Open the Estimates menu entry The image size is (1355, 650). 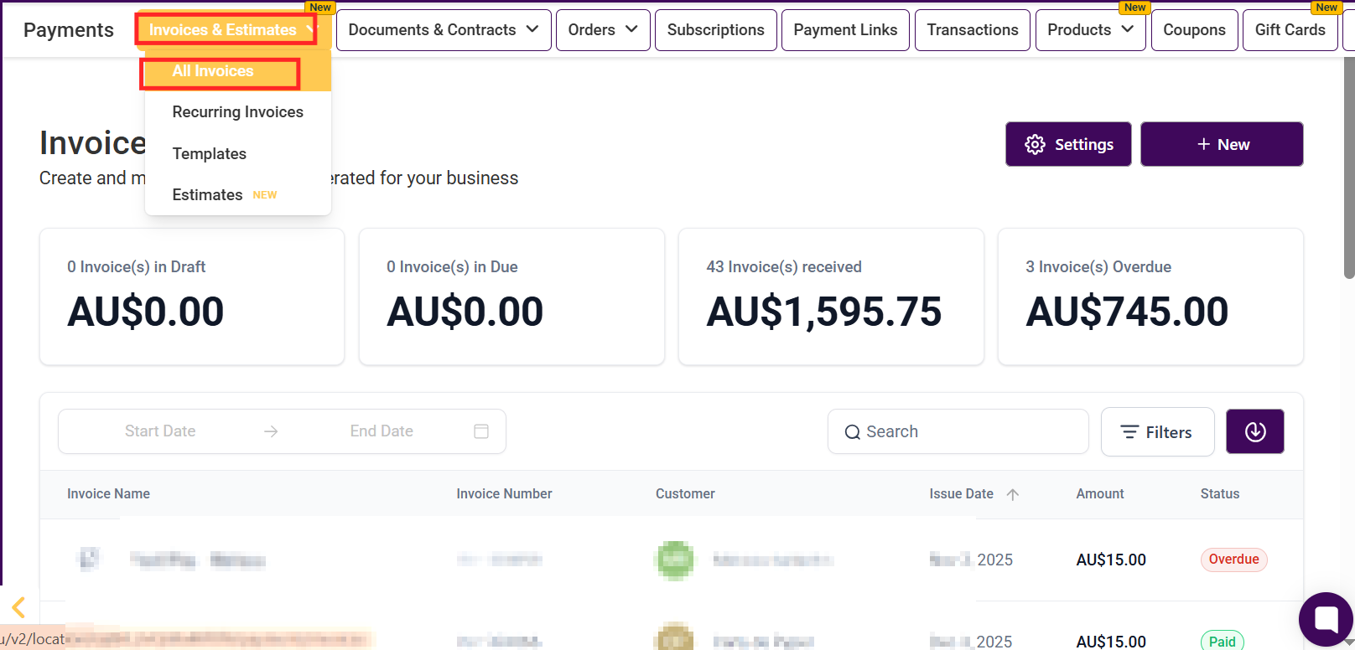click(x=207, y=195)
